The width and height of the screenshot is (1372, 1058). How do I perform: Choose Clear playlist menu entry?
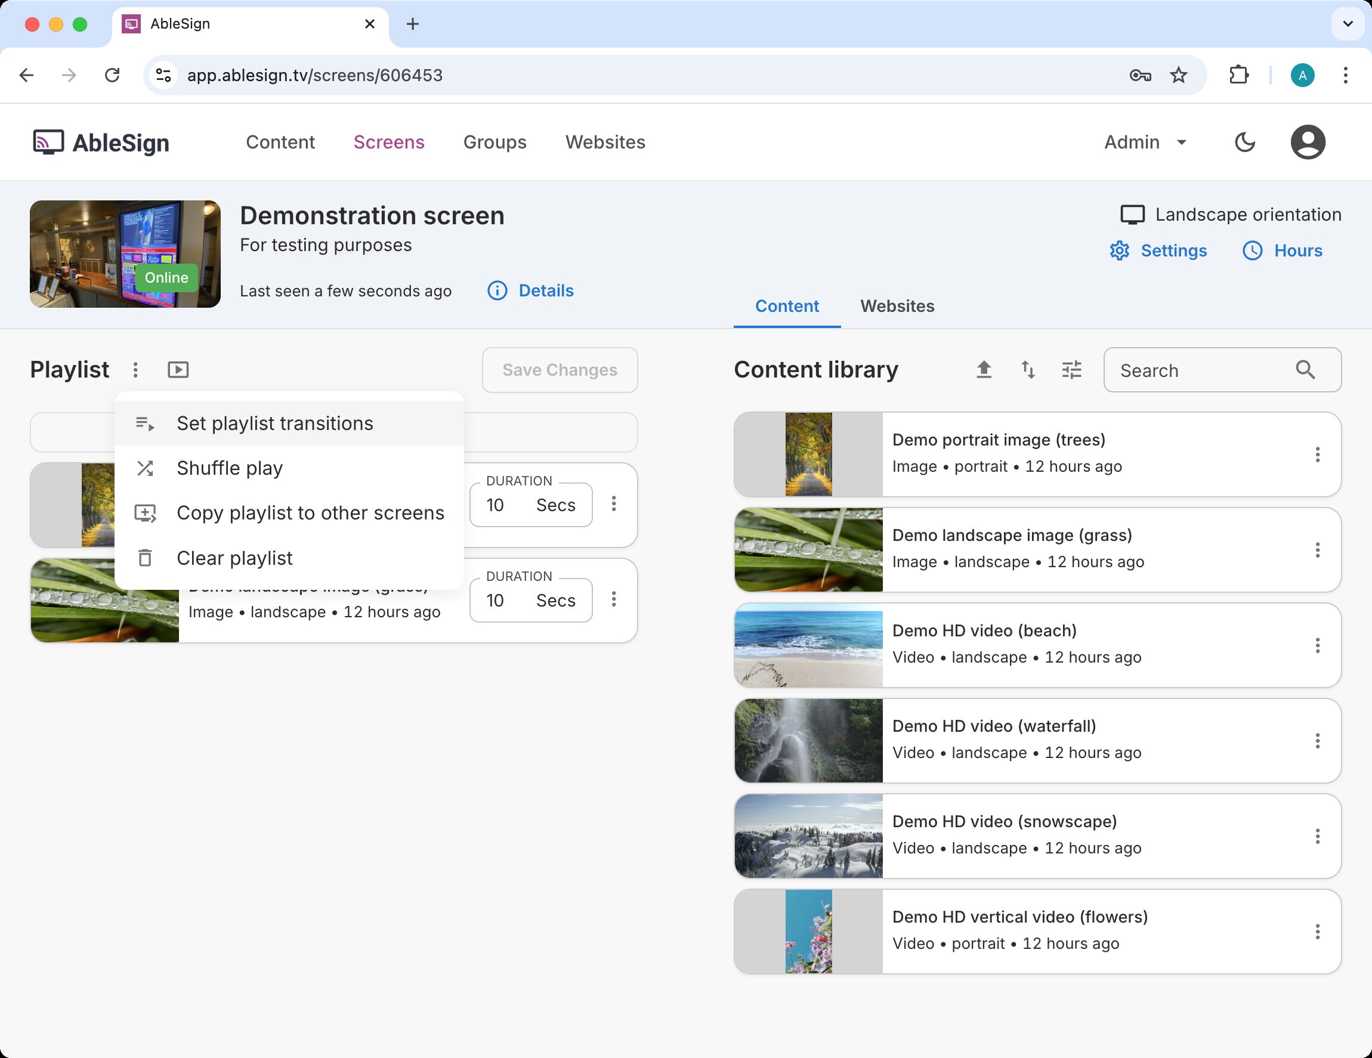[234, 558]
